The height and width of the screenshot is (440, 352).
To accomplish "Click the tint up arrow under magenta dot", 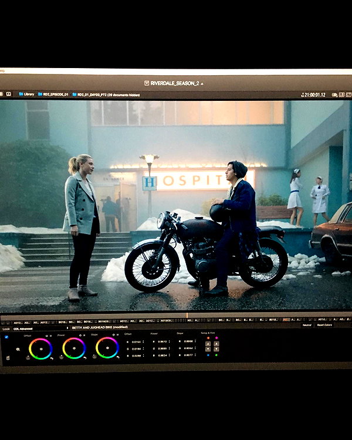I will [x=216, y=343].
